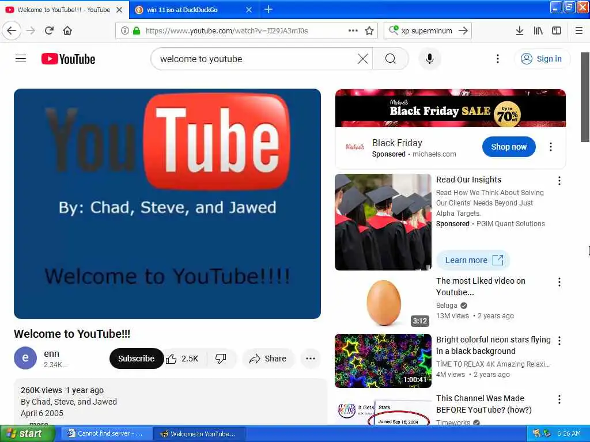Bookmark this page with the star icon
Viewport: 590px width, 442px height.
click(x=369, y=31)
